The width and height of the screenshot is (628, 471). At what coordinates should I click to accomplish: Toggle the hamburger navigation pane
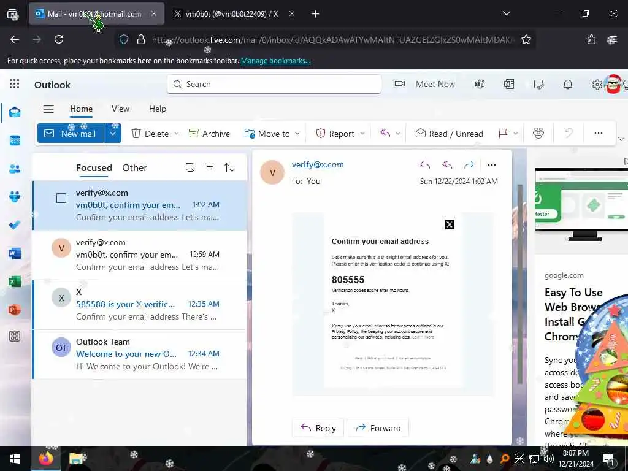(48, 109)
